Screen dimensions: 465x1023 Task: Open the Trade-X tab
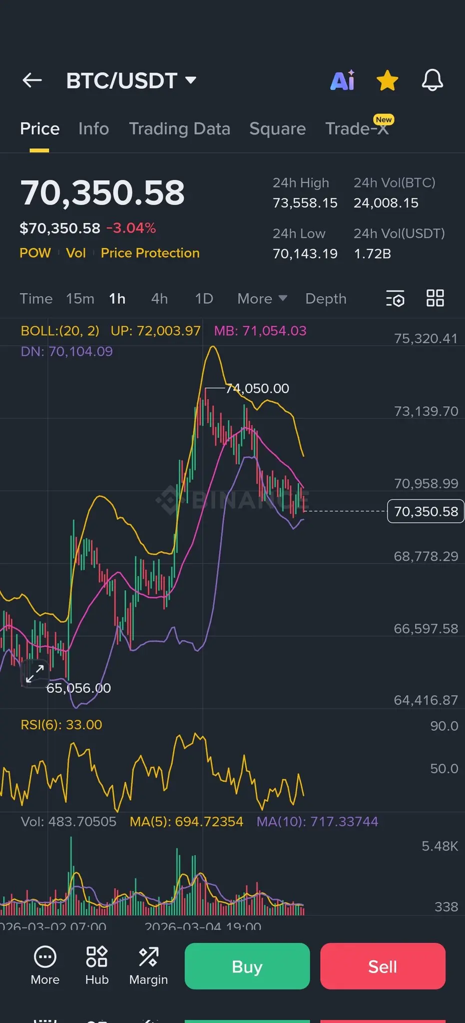click(357, 129)
